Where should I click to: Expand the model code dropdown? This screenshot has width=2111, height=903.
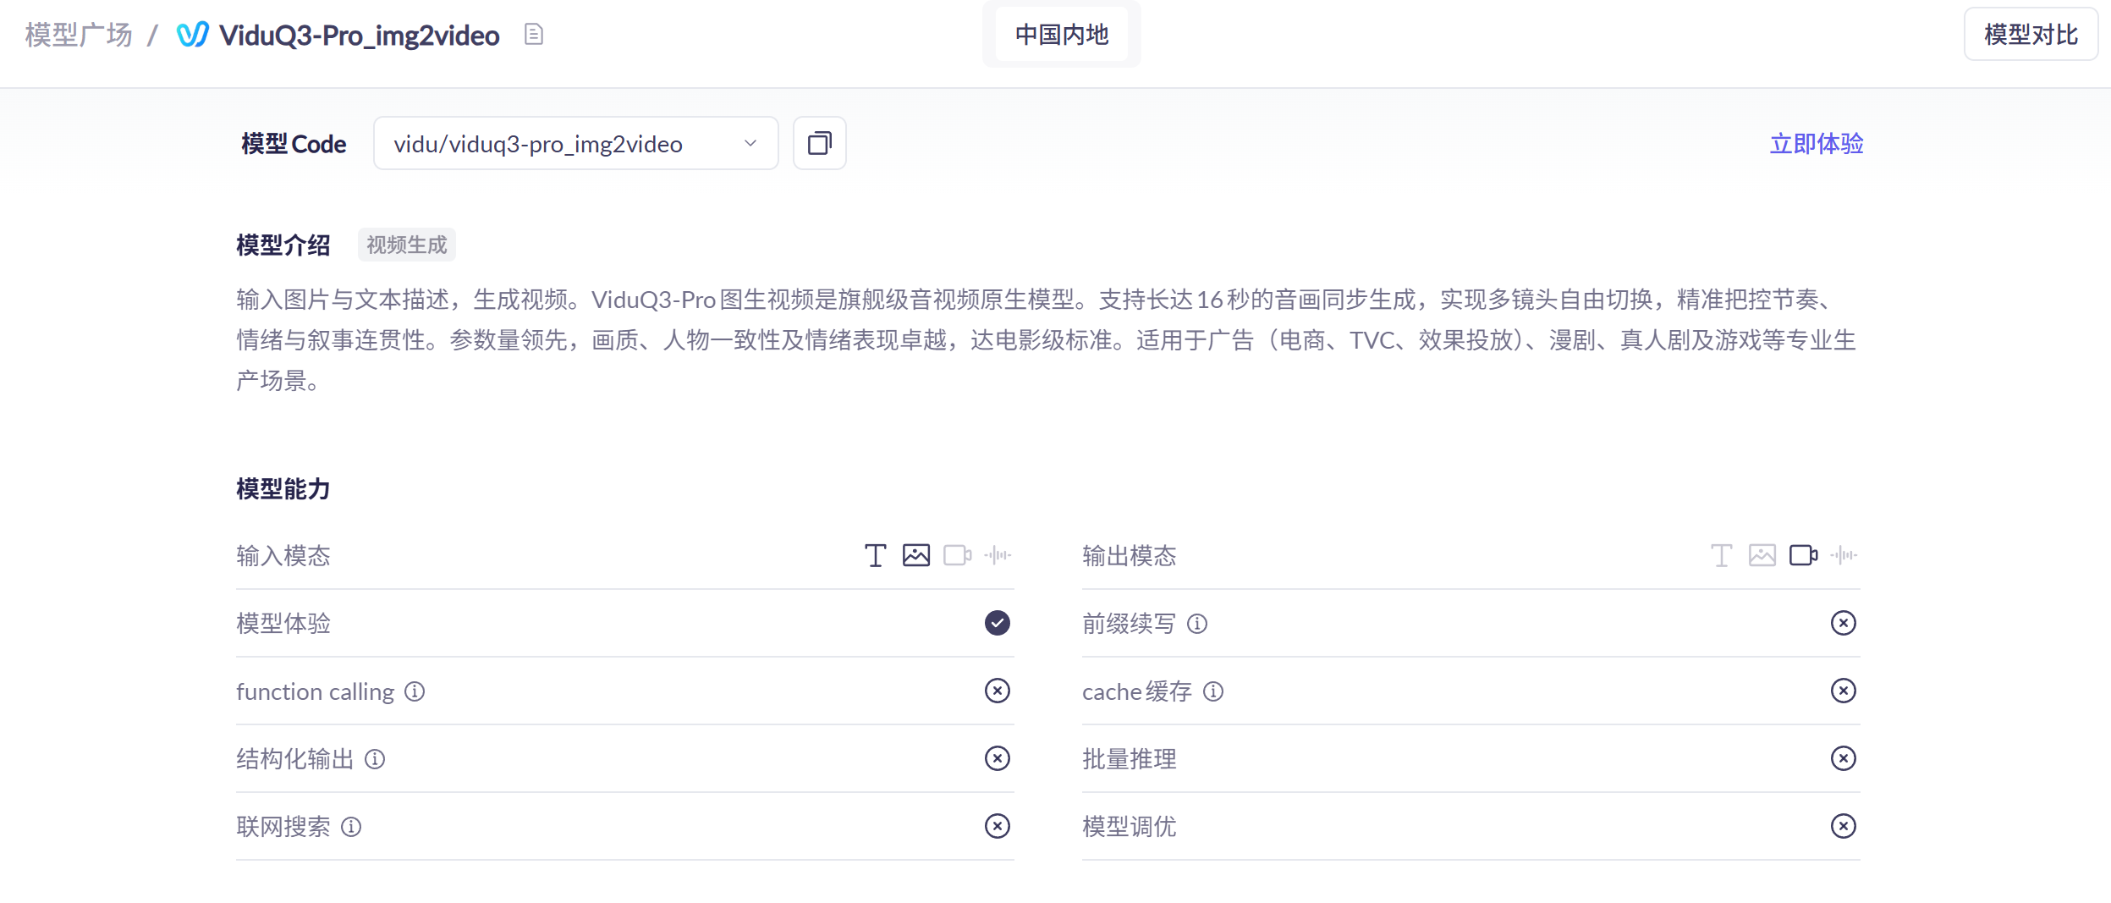(750, 143)
